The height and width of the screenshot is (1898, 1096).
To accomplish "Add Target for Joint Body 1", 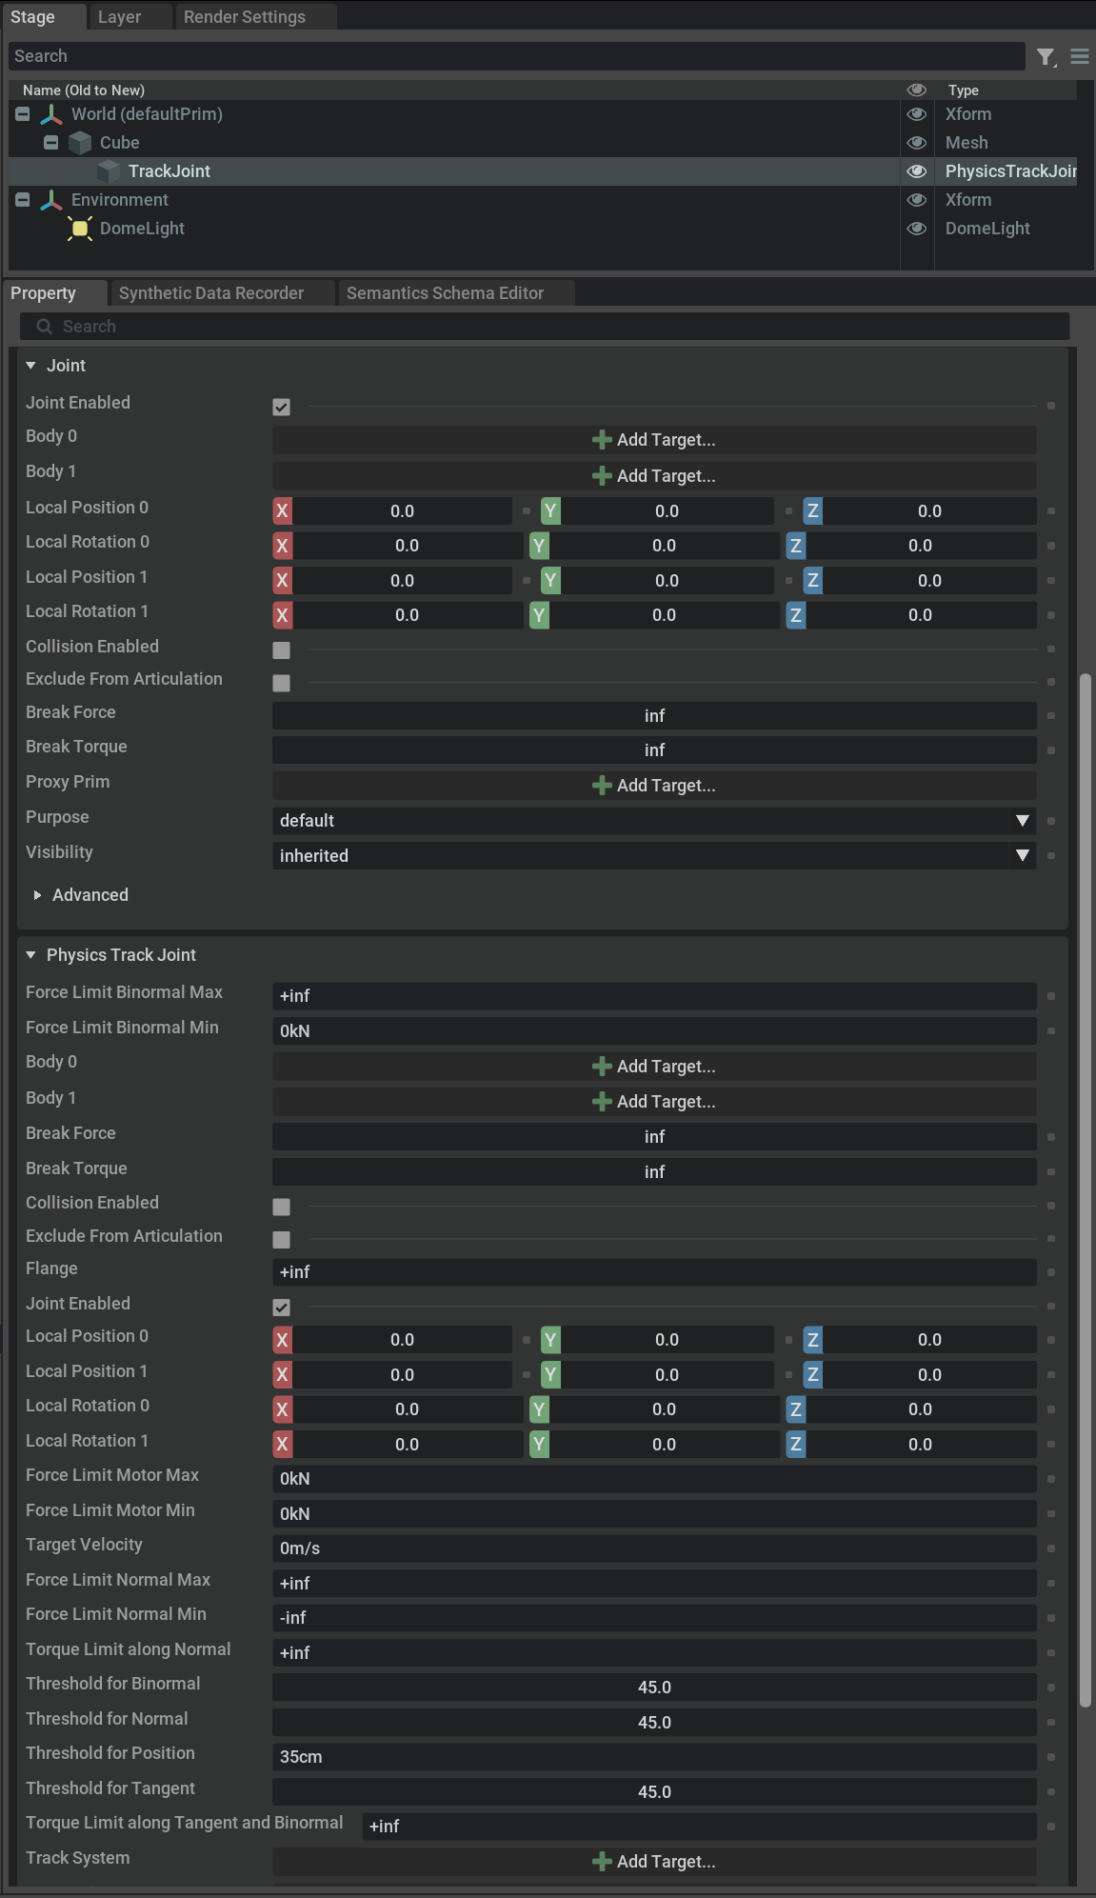I will click(654, 476).
